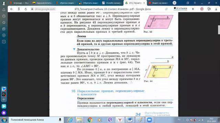The height and width of the screenshot is (123, 220).
Task: Open tab groups icon in title bar
Action: 188,3
